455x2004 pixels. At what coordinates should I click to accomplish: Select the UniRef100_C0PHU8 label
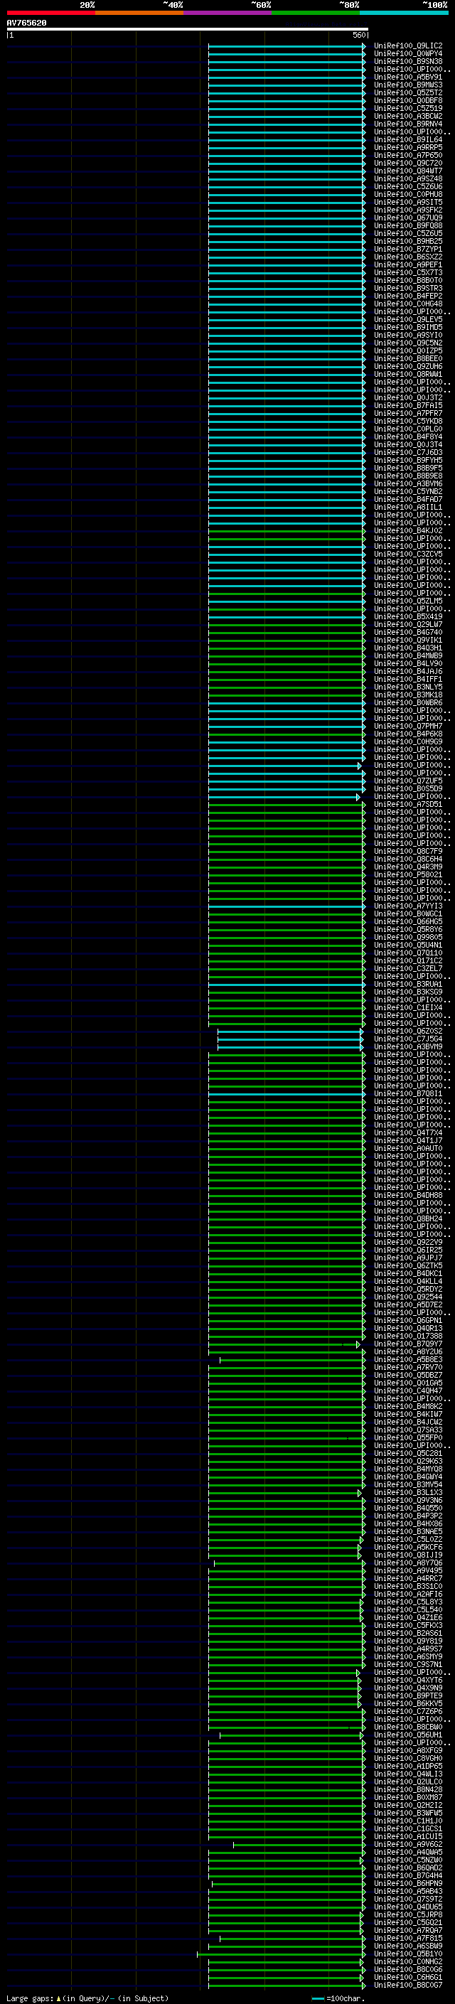point(408,195)
